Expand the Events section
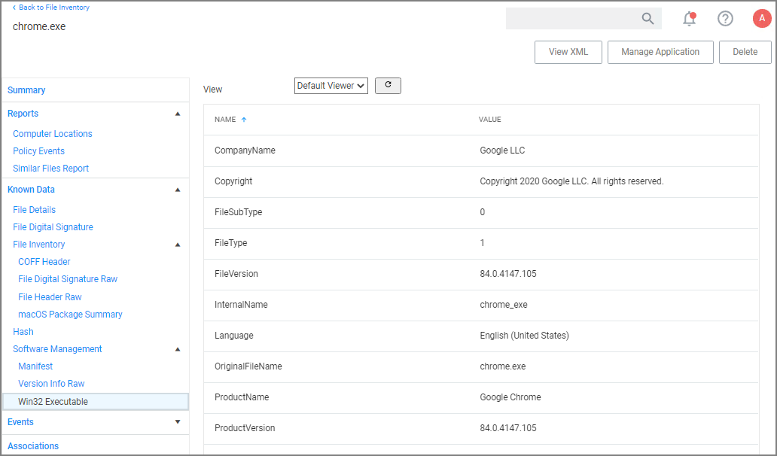 pos(178,422)
